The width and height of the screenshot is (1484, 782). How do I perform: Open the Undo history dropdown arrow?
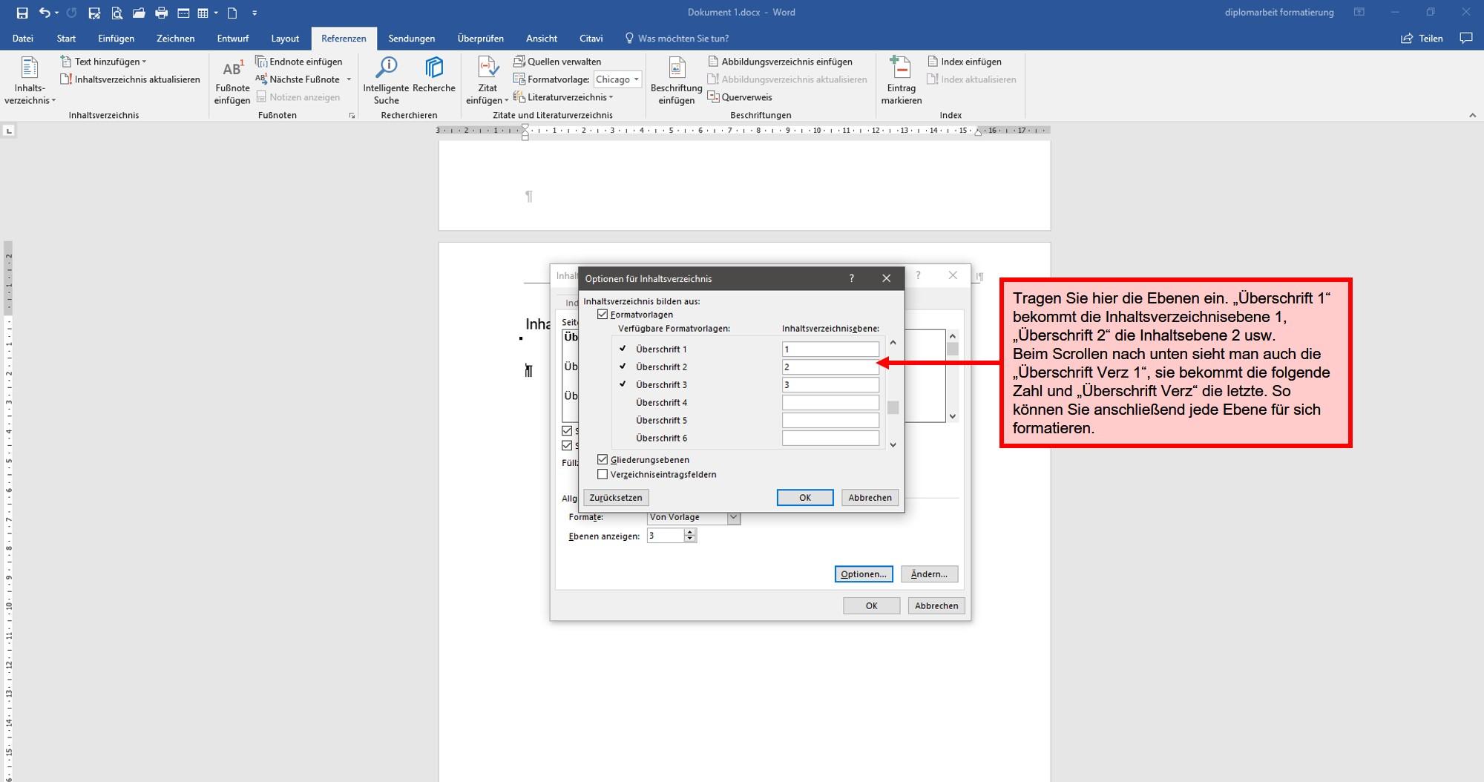pyautogui.click(x=56, y=13)
